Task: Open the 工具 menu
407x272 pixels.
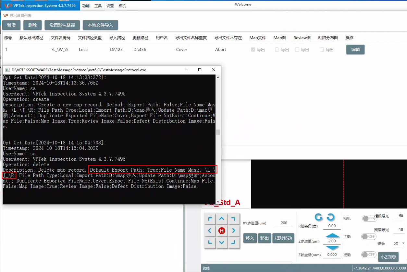Action: coord(98,6)
